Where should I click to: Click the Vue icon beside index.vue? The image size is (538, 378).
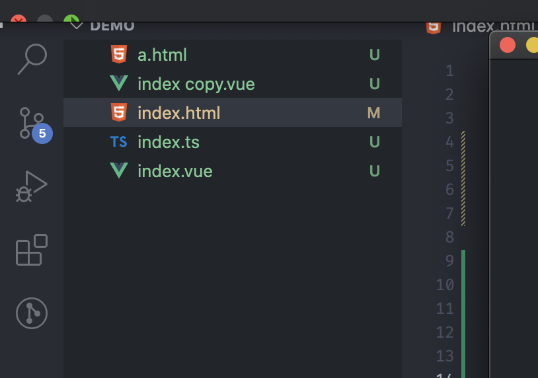coord(119,170)
